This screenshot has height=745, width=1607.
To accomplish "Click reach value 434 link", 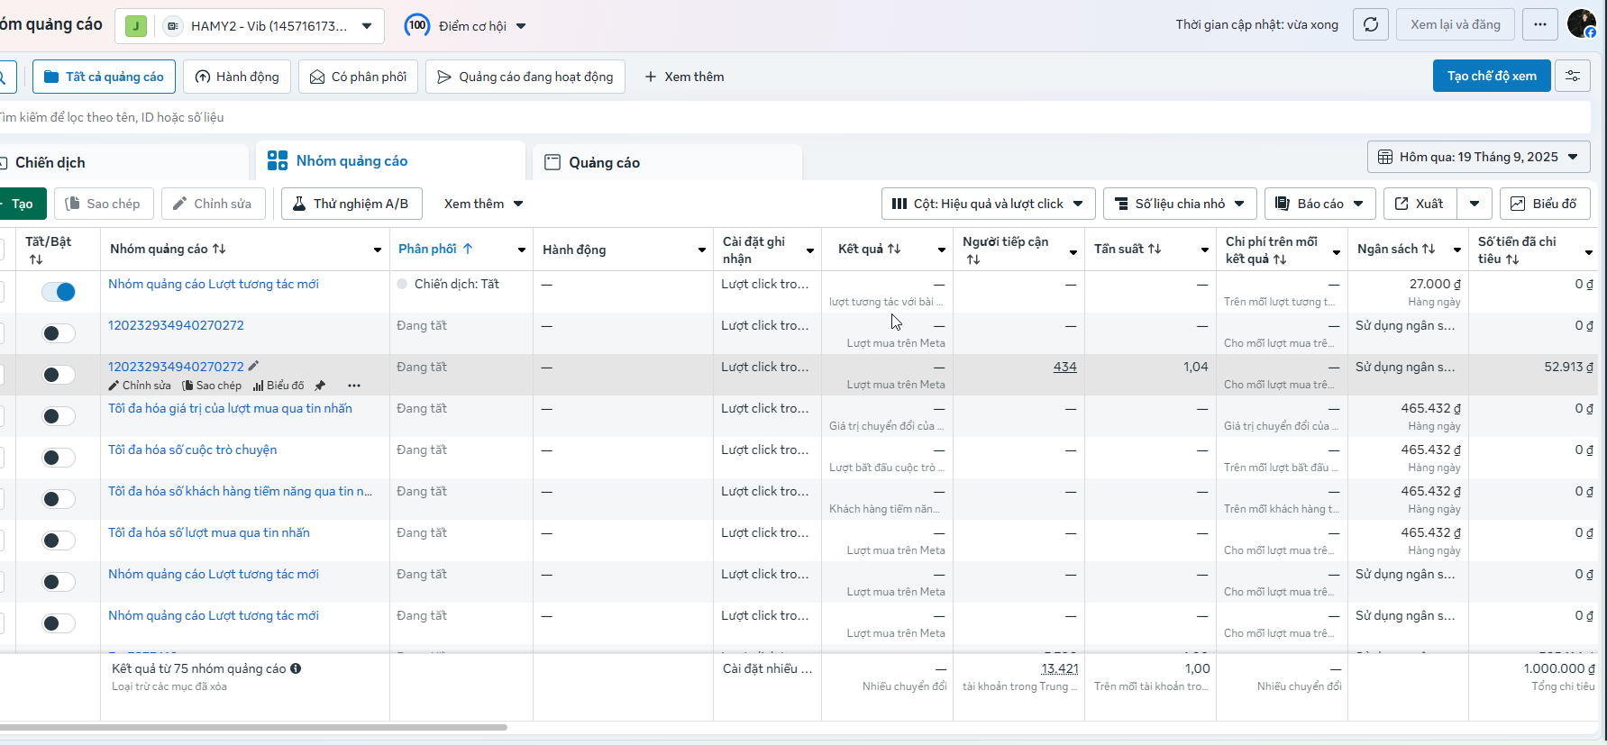I will (1064, 367).
